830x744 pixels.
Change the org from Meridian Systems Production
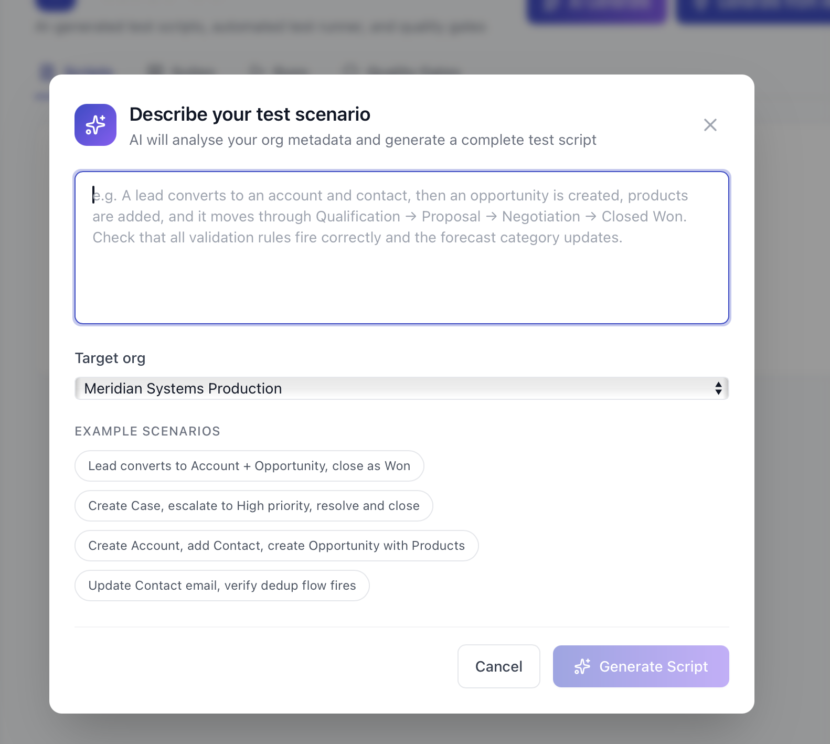[401, 388]
